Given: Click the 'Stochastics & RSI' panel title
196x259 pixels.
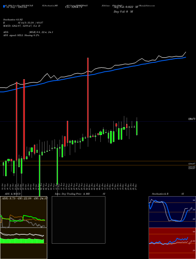Looking at the screenshot, I should [x=168, y=194].
